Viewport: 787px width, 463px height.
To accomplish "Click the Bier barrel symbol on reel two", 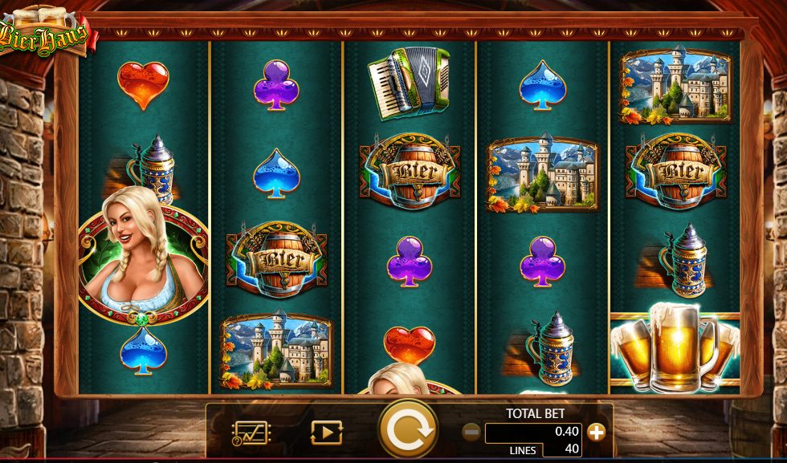I will (x=276, y=259).
